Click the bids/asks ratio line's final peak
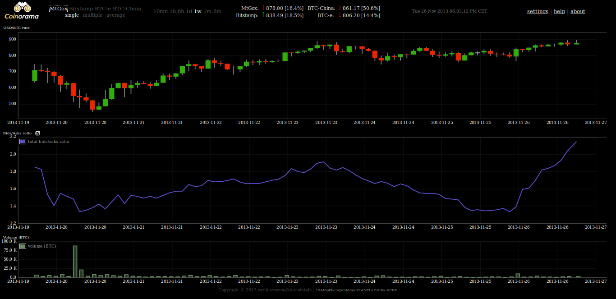Viewport: 616px width, 299px height. pyautogui.click(x=576, y=142)
